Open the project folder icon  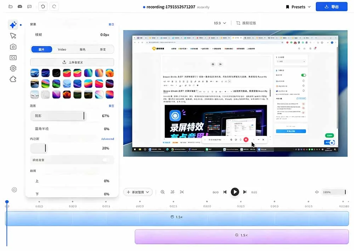click(x=10, y=6)
